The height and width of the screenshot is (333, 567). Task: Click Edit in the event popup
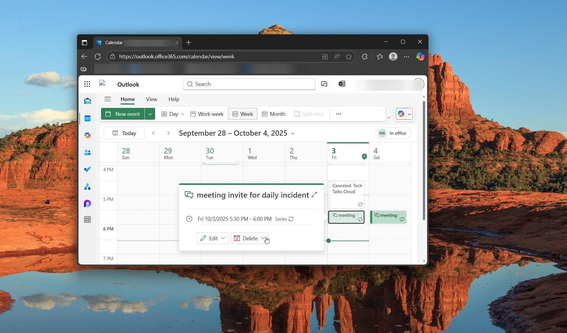(209, 238)
